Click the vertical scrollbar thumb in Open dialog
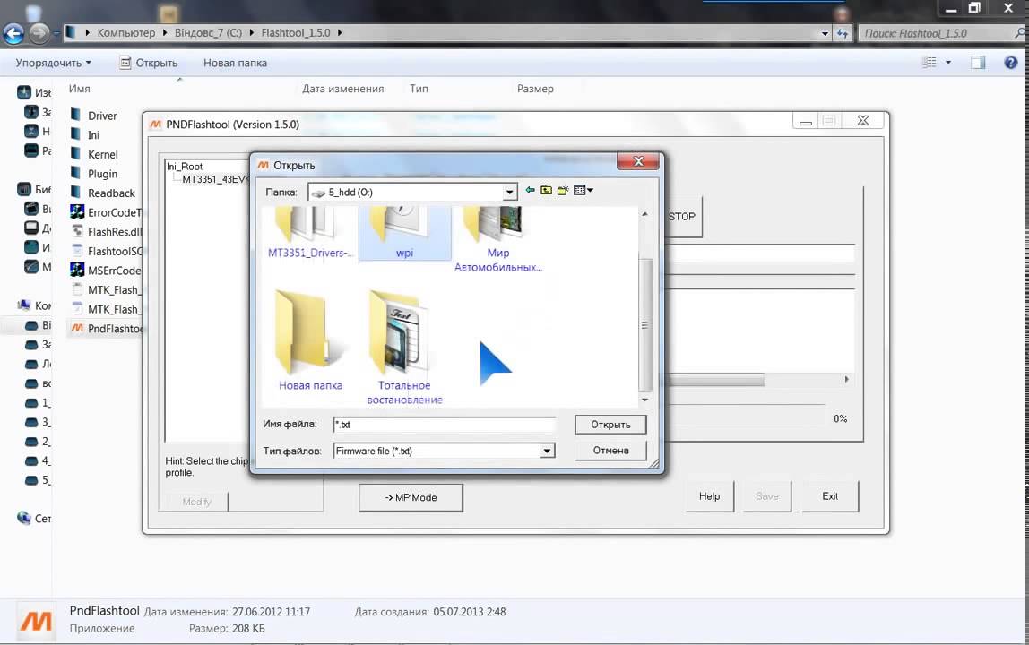 [x=644, y=325]
